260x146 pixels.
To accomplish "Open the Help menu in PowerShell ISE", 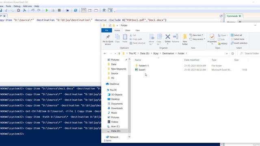I will (x=37, y=6).
